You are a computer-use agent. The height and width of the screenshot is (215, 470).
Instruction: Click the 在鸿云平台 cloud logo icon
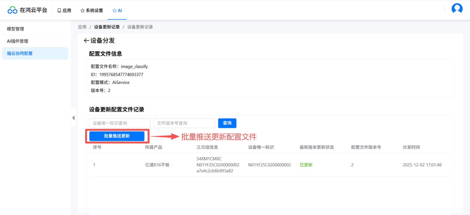click(x=12, y=10)
